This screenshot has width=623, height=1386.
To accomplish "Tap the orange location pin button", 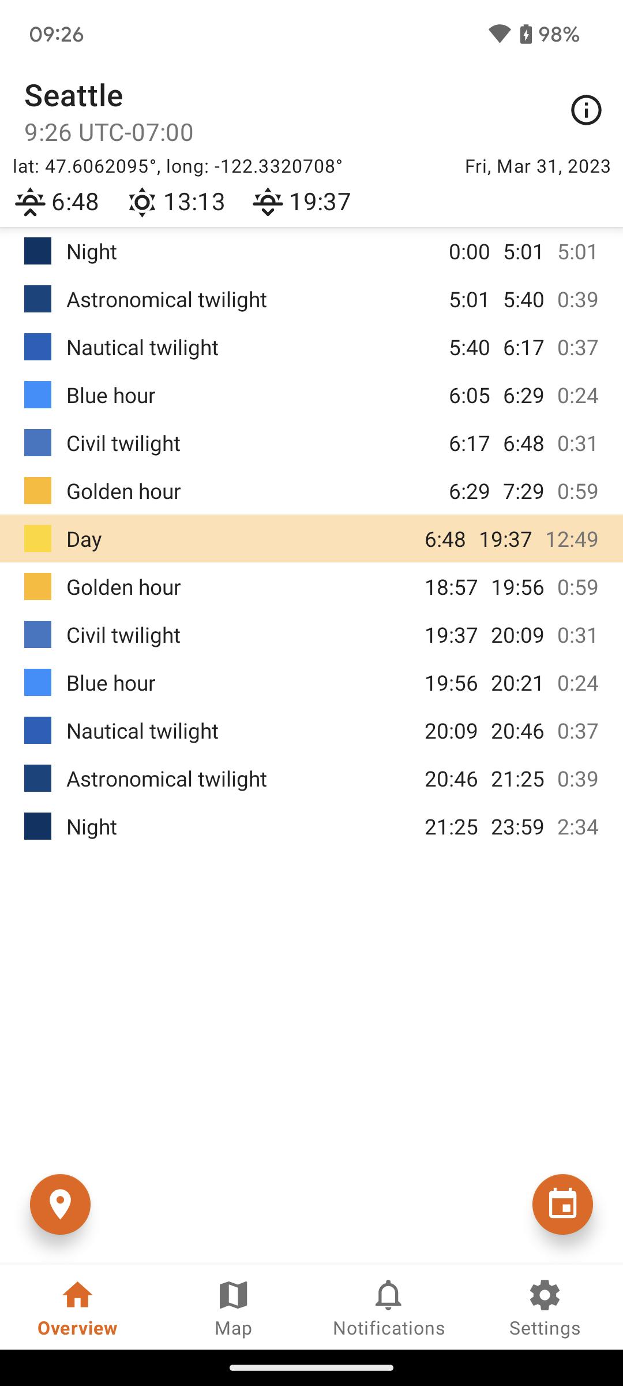I will click(x=61, y=1204).
